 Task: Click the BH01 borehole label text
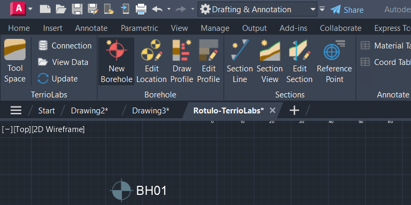coord(151,191)
